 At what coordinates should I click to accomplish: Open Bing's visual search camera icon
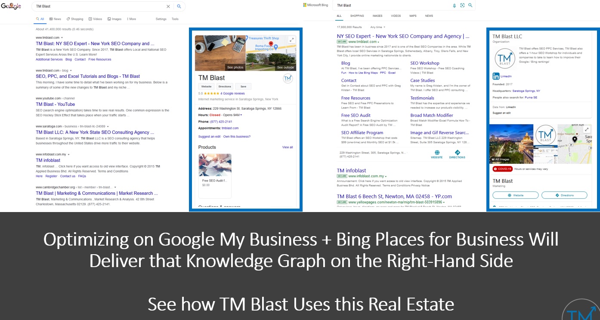coord(462,5)
